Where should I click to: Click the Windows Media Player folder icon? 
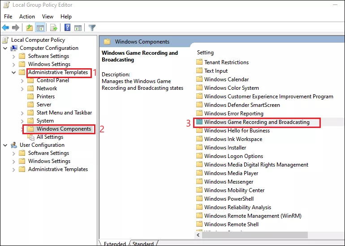click(199, 173)
